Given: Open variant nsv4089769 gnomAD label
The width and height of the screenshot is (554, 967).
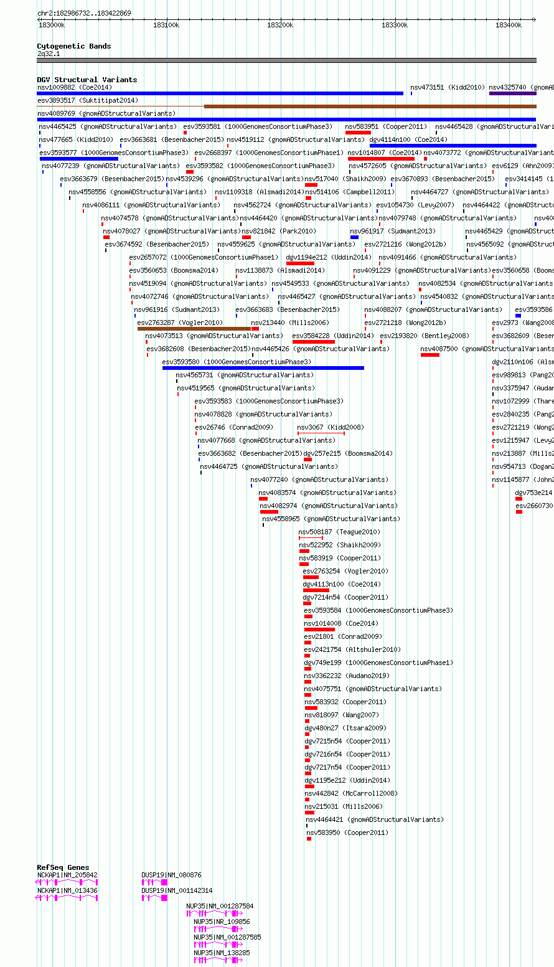Looking at the screenshot, I should (106, 113).
